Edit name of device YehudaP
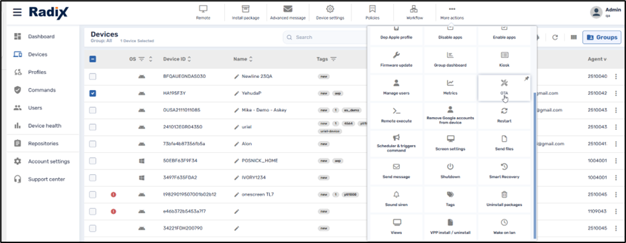 (x=236, y=93)
